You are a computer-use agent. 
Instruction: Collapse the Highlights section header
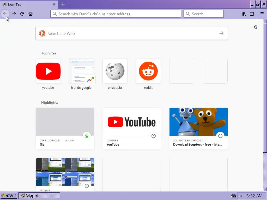pyautogui.click(x=50, y=102)
